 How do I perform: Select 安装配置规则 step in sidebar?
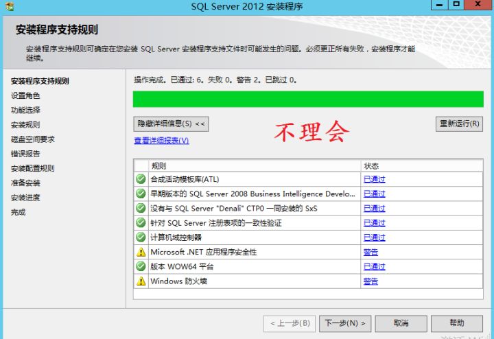point(33,168)
